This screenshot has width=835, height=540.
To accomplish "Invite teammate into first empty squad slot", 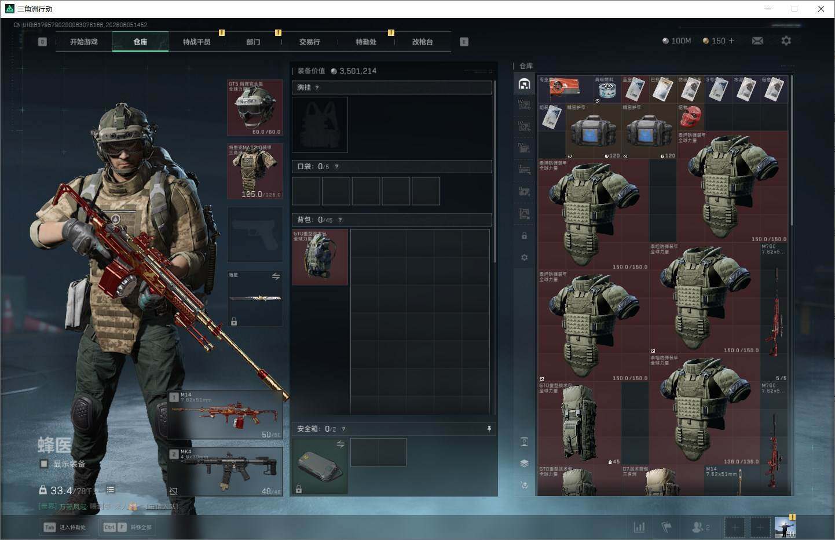I will click(734, 527).
